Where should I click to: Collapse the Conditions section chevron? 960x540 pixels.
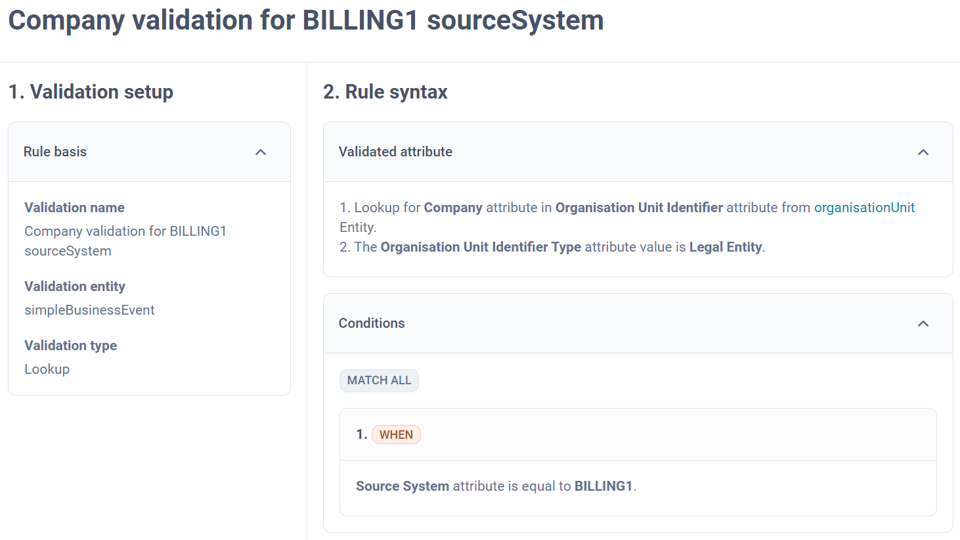[x=923, y=324]
